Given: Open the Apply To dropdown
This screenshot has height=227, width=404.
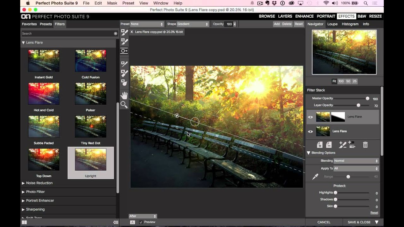Looking at the screenshot, I should tap(356, 168).
